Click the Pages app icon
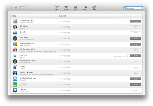This screenshot has height=106, width=153. [x=15, y=67]
